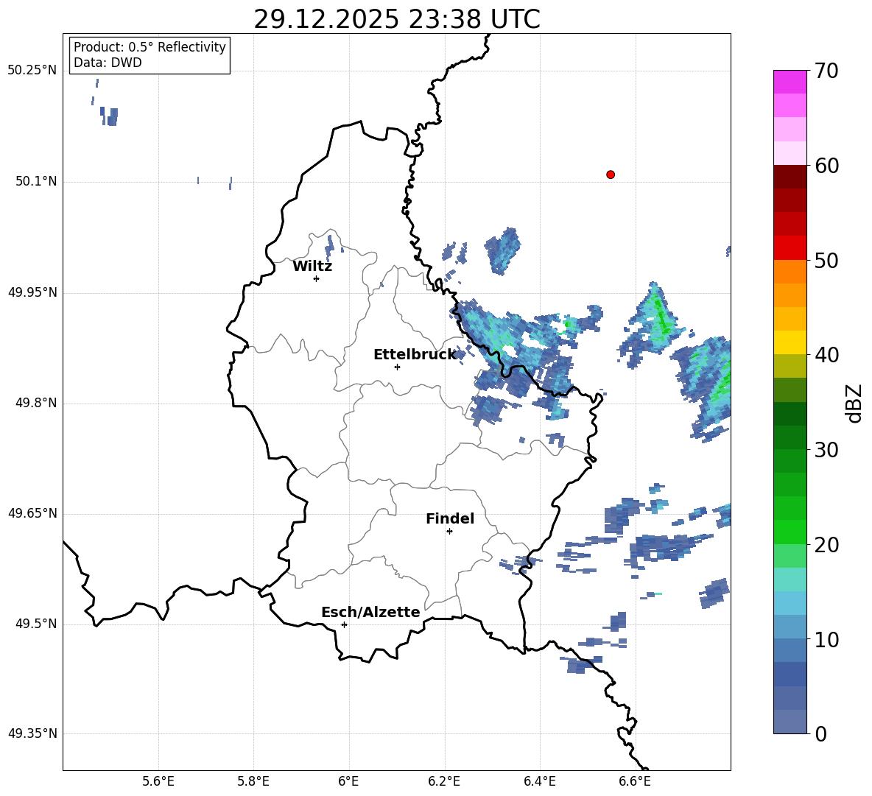Click the 20 tick on the colorbar

[826, 545]
